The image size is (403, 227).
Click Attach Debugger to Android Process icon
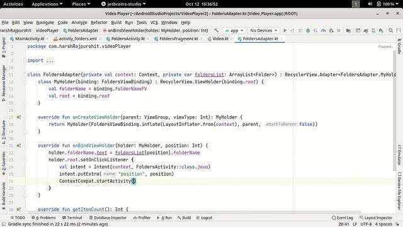(331, 30)
